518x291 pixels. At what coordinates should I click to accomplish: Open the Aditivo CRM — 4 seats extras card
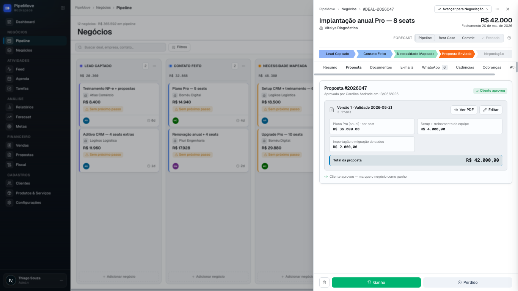point(119,150)
